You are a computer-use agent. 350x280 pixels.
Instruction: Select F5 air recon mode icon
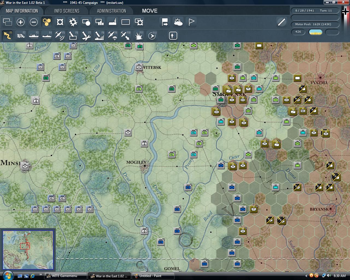pos(60,36)
